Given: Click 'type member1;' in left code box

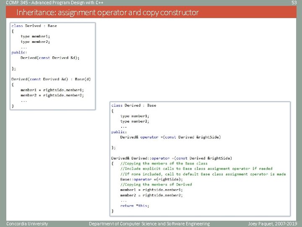Looking at the screenshot, I should point(35,37).
